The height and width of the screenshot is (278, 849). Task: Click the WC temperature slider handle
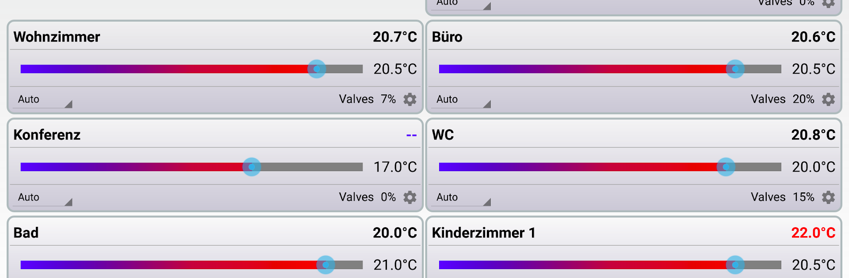pyautogui.click(x=726, y=167)
